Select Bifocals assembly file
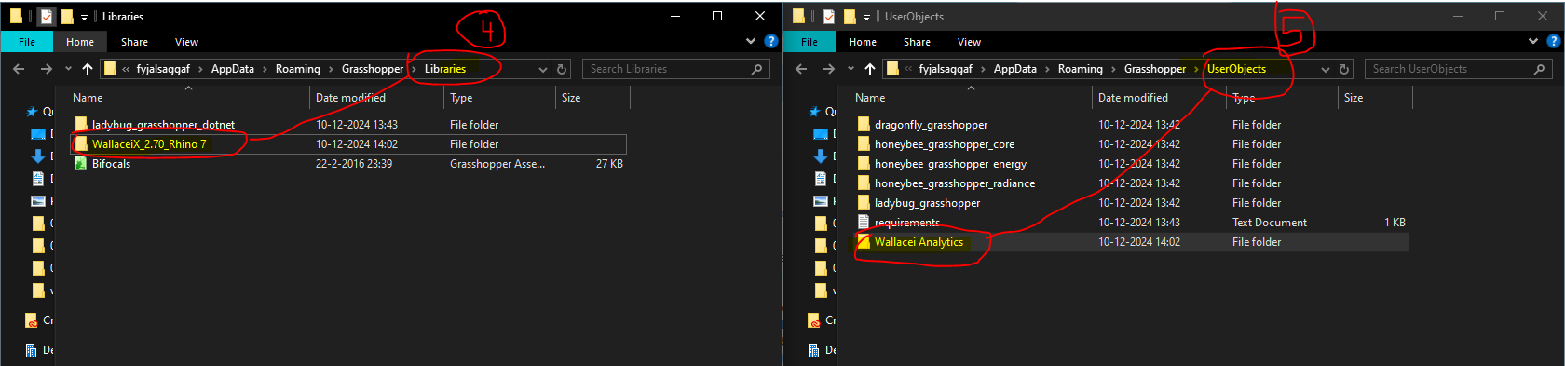The height and width of the screenshot is (366, 1565). click(348, 164)
